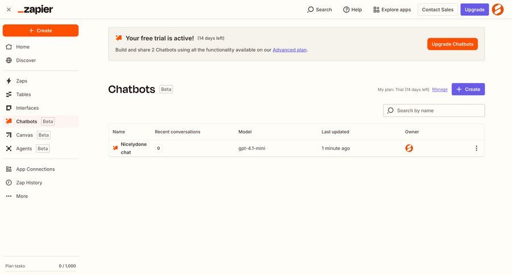512x275 pixels.
Task: Click the Tables icon
Action: pos(9,94)
